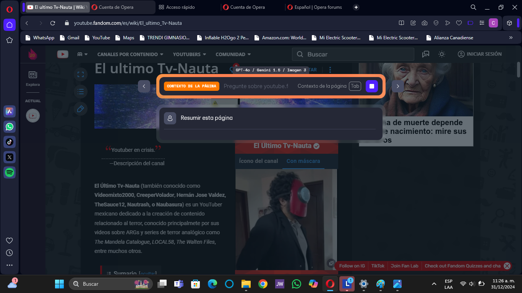This screenshot has width=522, height=293.
Task: Open the reader mode book icon
Action: [401, 23]
